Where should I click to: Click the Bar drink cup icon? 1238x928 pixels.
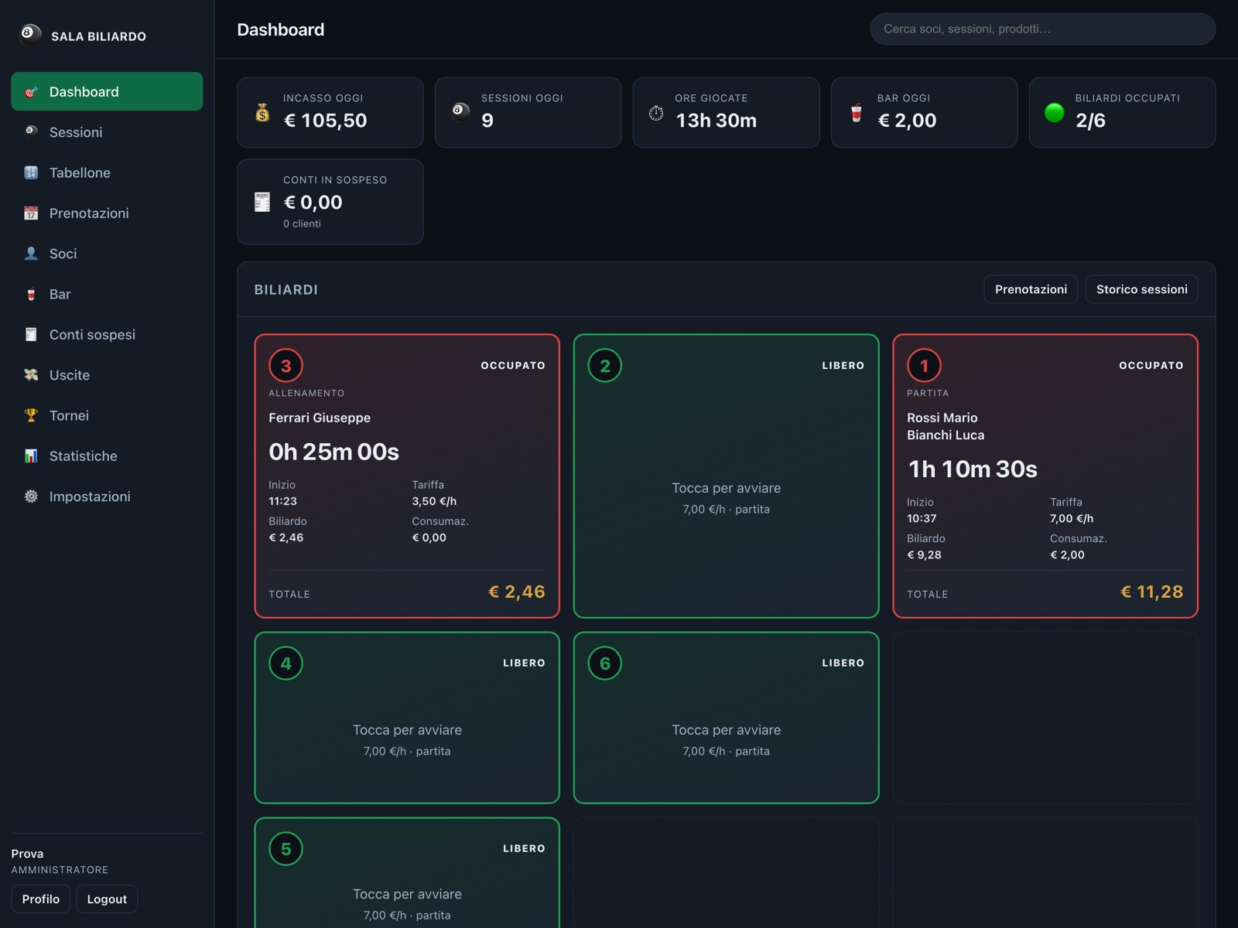point(31,294)
